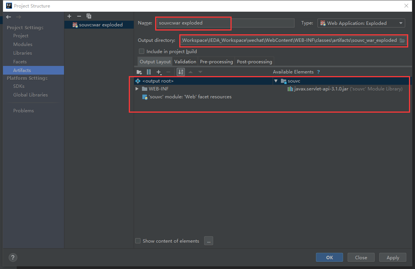Select souvc:war exploded artifact in list
Screen dimensions: 415x269
99,24
